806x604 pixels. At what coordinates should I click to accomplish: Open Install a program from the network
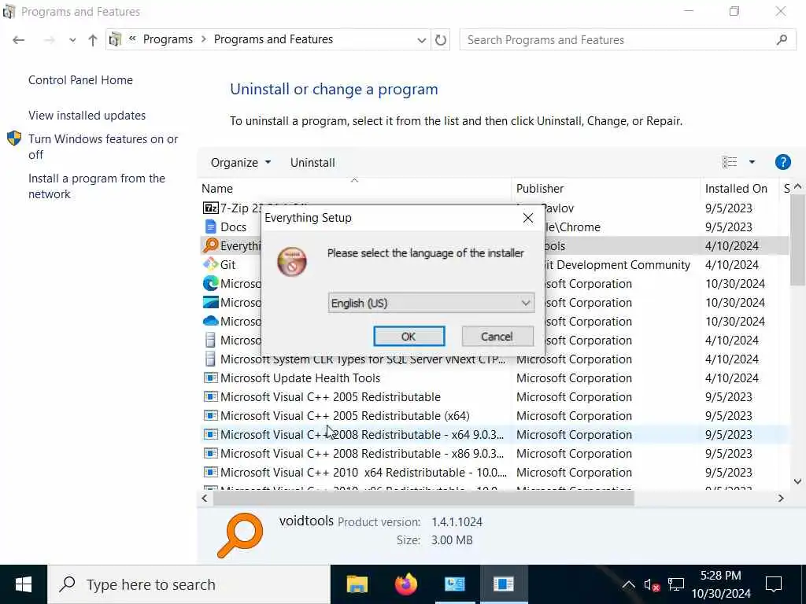point(97,186)
